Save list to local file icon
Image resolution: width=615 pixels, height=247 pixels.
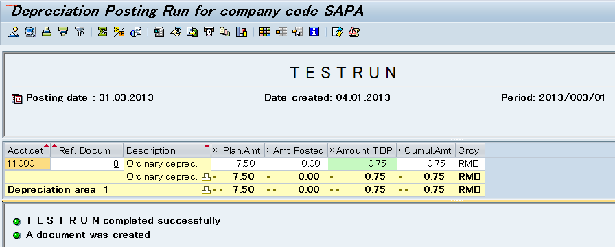pos(192,32)
